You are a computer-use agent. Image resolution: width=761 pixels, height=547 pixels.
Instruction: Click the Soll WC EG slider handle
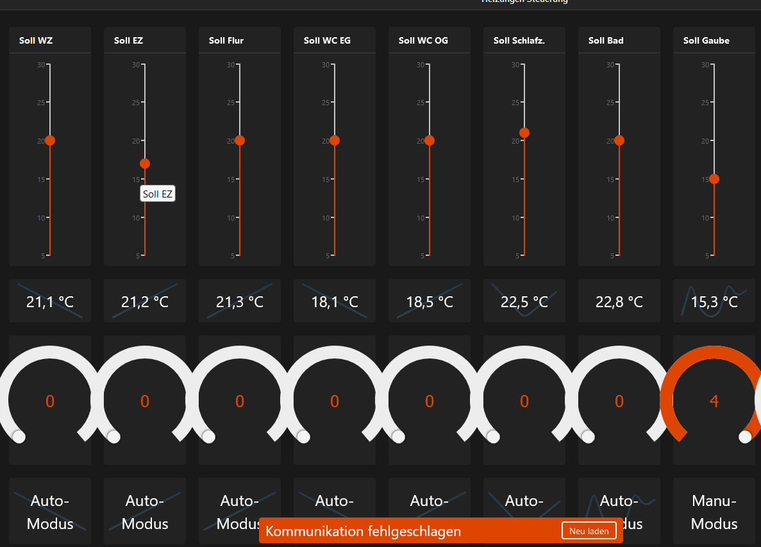[x=335, y=140]
